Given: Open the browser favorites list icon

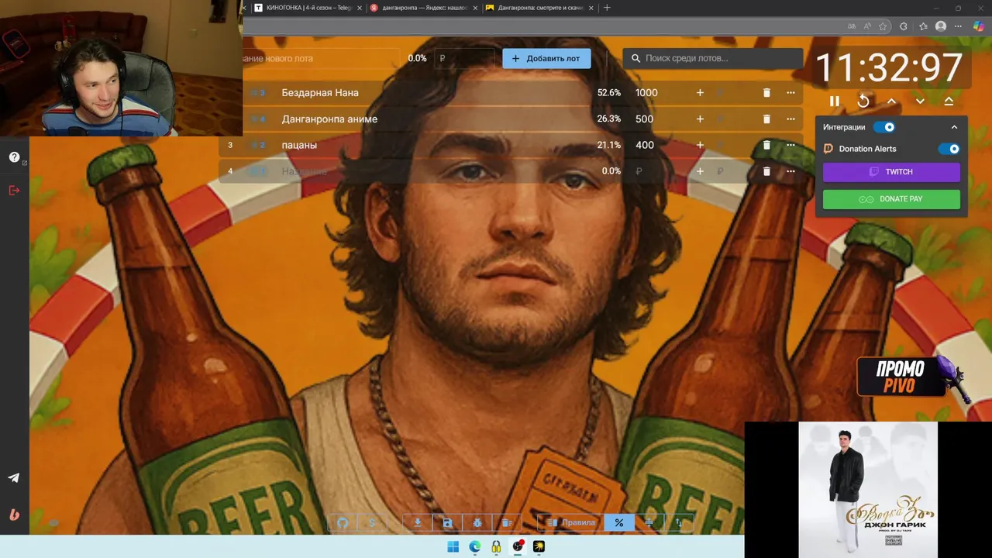Looking at the screenshot, I should 923,26.
